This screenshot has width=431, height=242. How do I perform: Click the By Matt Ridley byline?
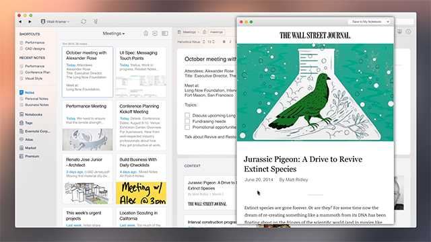[294, 179]
